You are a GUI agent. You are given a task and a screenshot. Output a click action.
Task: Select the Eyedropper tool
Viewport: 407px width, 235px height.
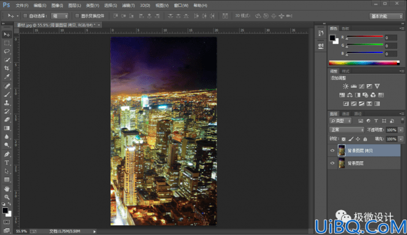(x=7, y=77)
